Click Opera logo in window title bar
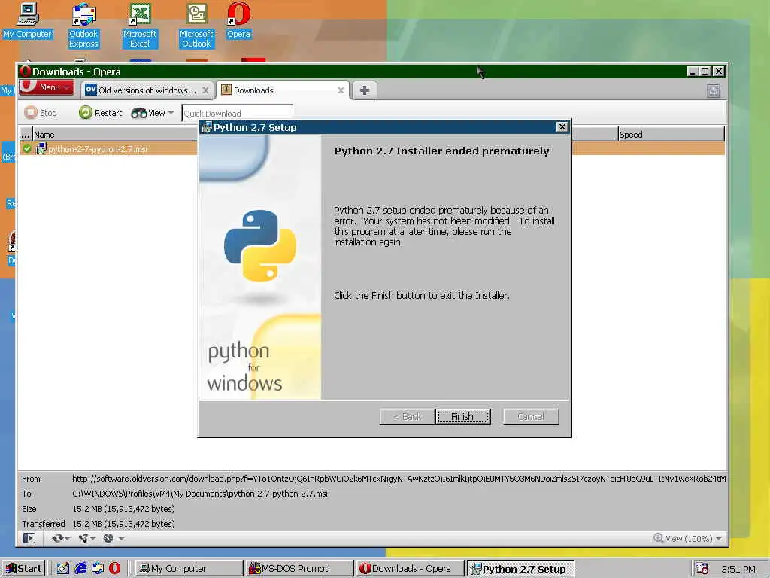Viewport: 770px width, 578px height. (x=25, y=71)
